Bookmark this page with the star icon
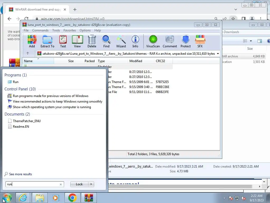The height and width of the screenshot is (203, 270). pyautogui.click(x=233, y=19)
